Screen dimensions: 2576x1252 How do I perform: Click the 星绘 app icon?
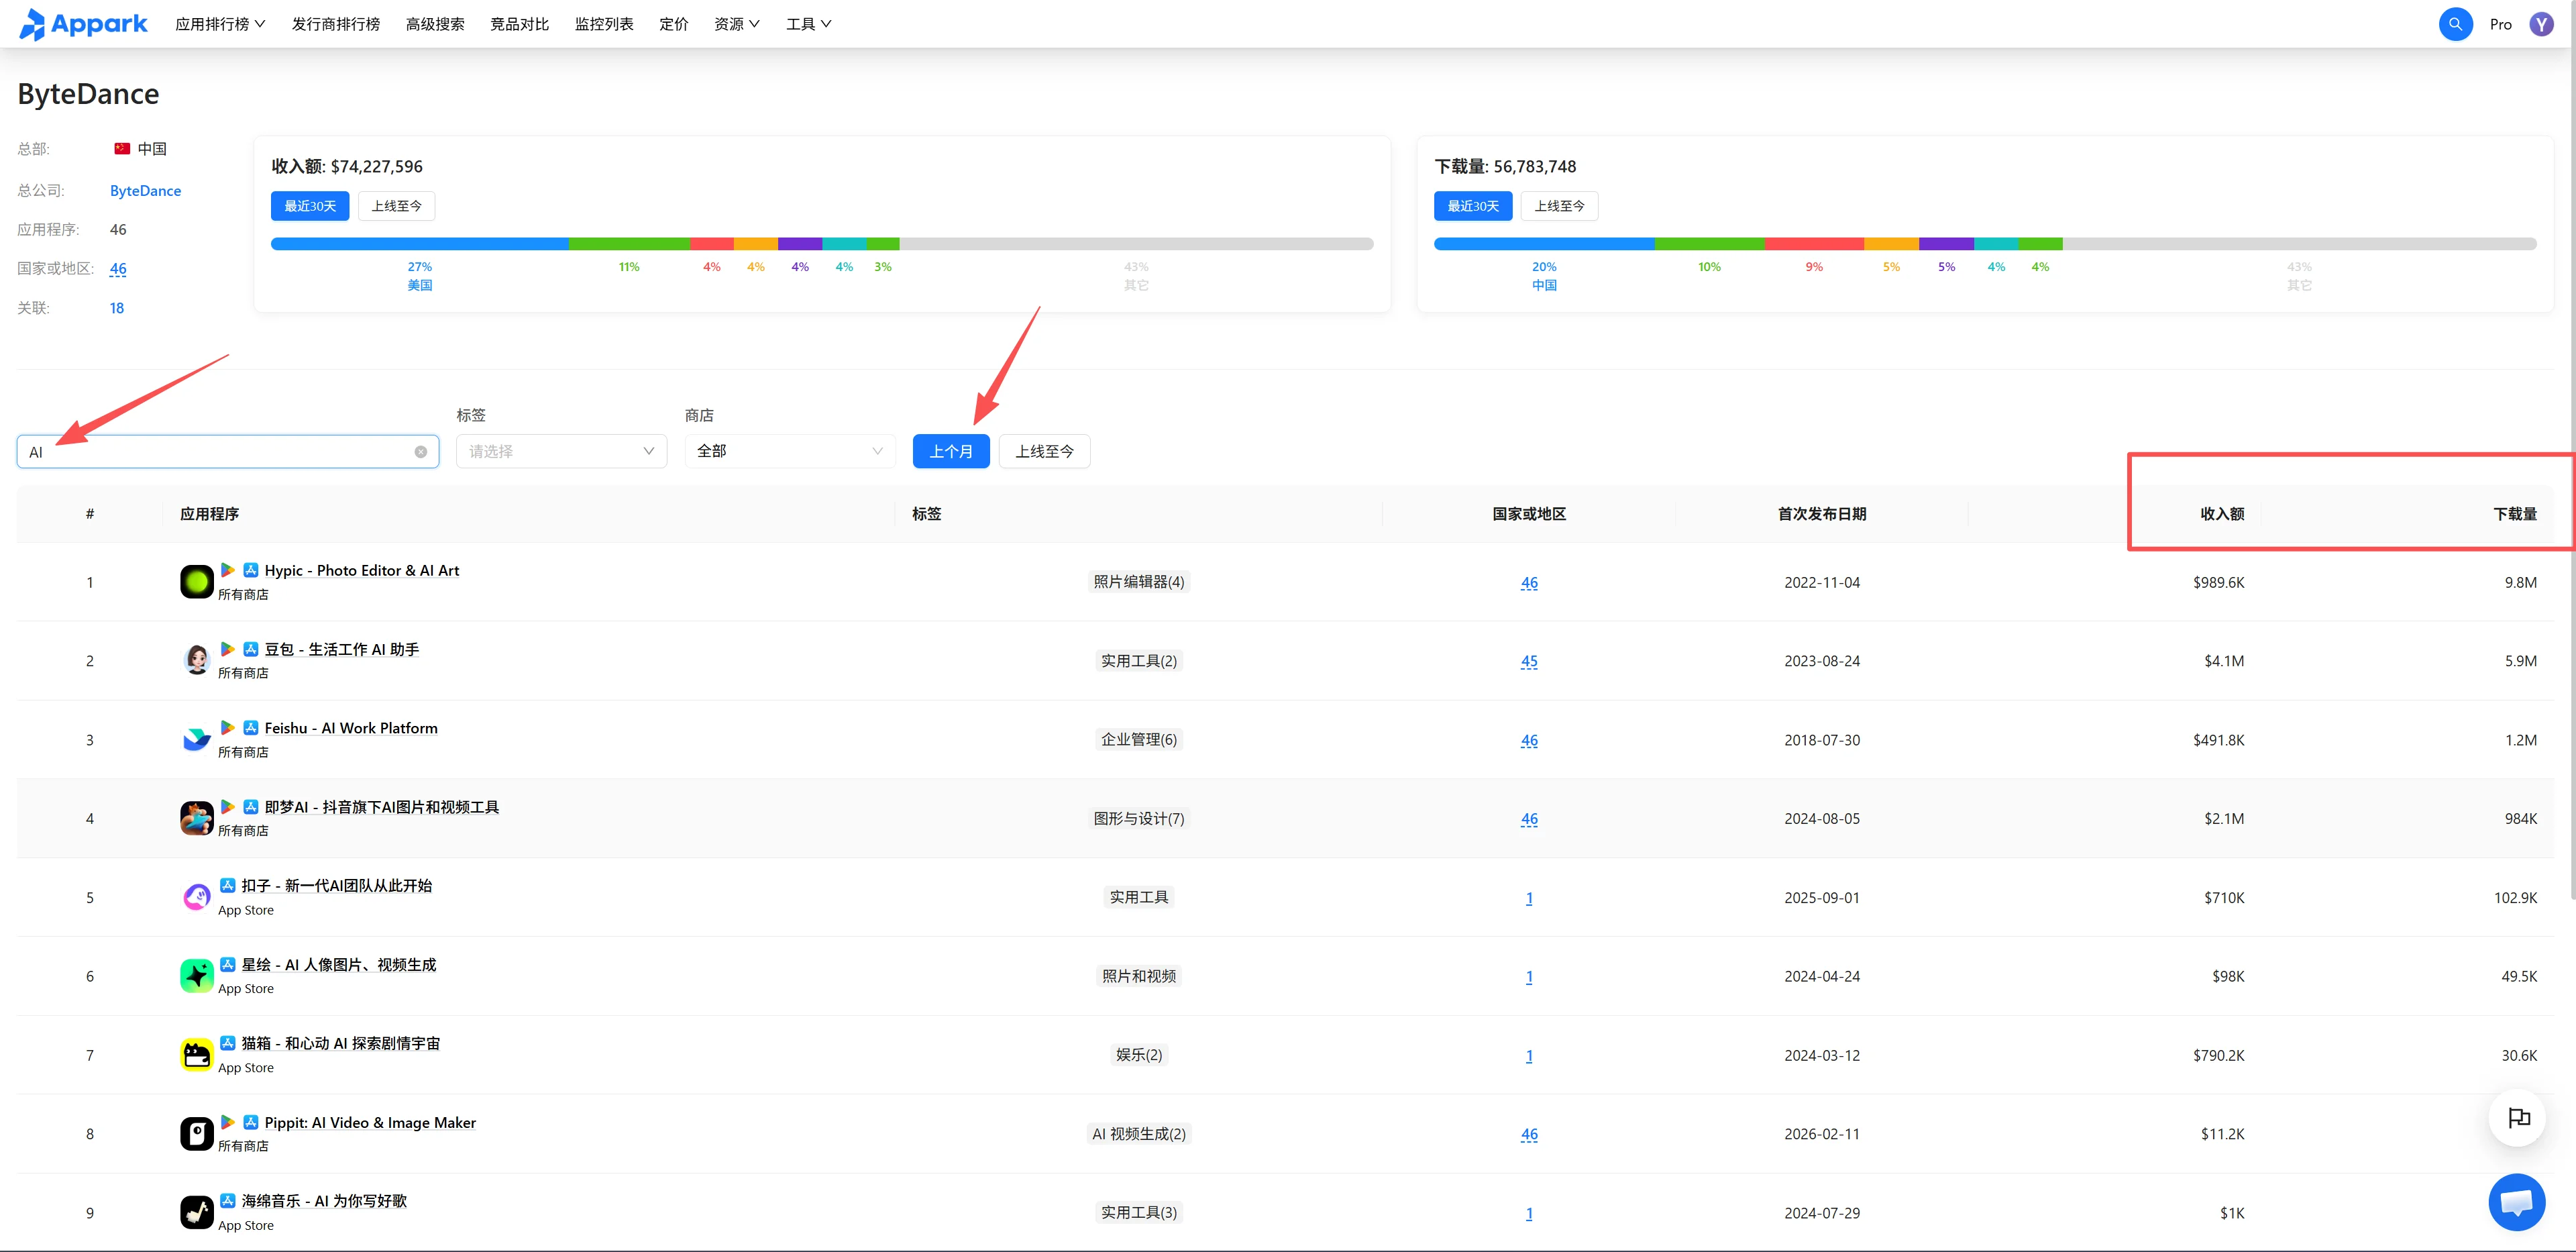tap(197, 975)
